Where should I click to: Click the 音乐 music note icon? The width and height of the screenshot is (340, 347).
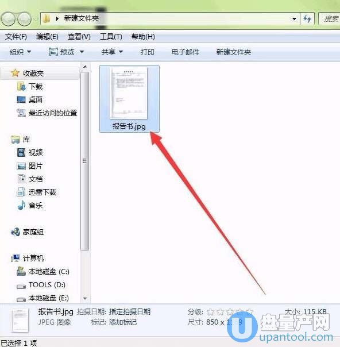click(x=21, y=205)
